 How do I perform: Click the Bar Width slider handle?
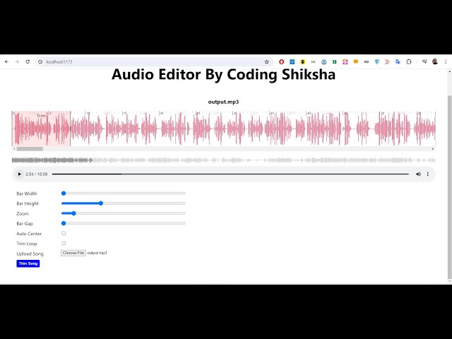pos(64,194)
